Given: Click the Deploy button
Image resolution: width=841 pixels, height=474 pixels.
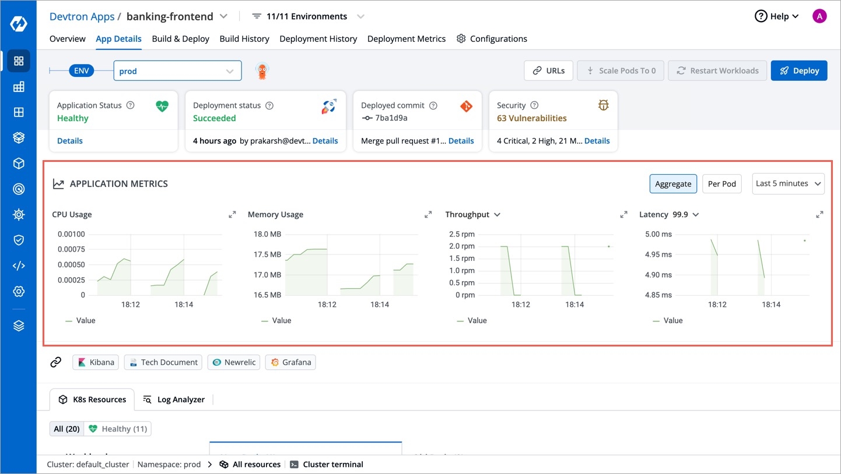Looking at the screenshot, I should coord(798,70).
